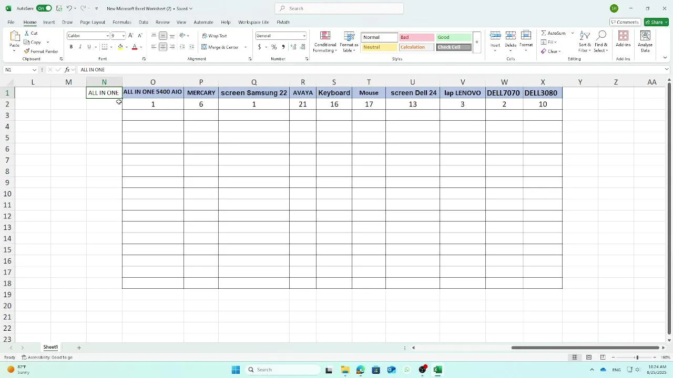The image size is (673, 378).
Task: Click the Insert cells icon
Action: 495,36
